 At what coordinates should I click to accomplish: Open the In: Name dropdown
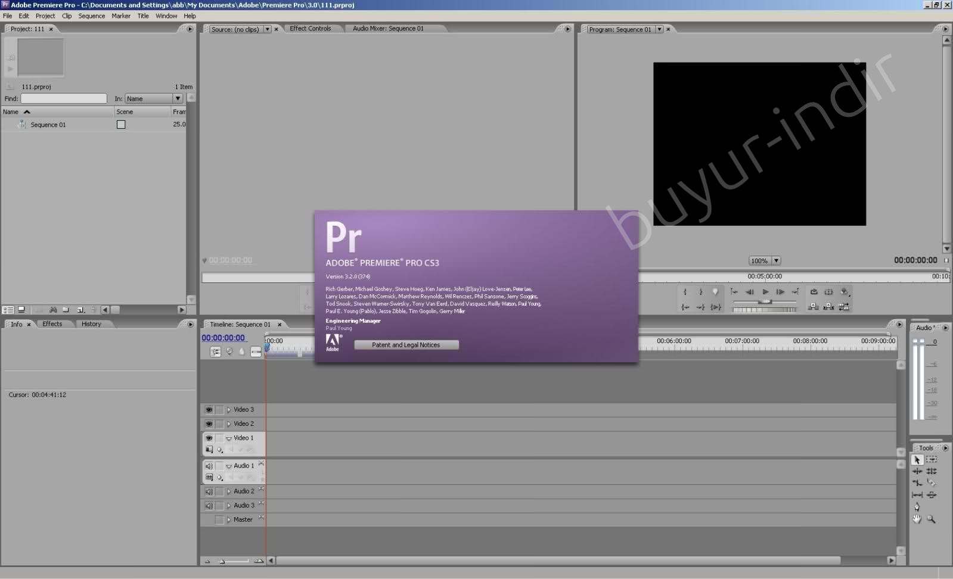pos(178,98)
